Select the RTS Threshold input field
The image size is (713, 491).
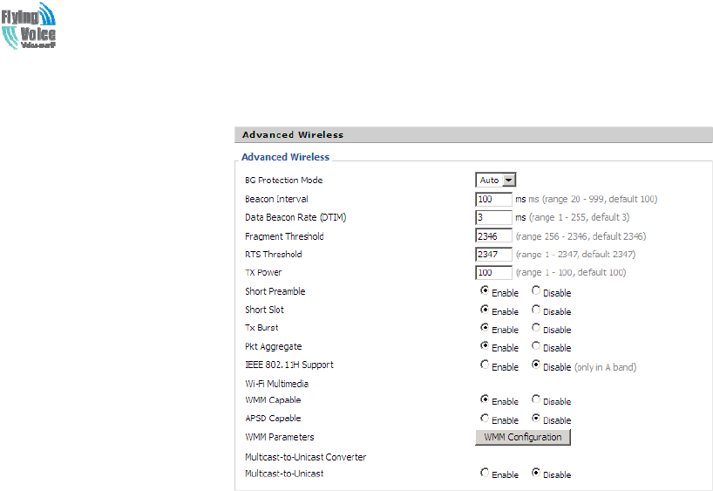point(494,255)
